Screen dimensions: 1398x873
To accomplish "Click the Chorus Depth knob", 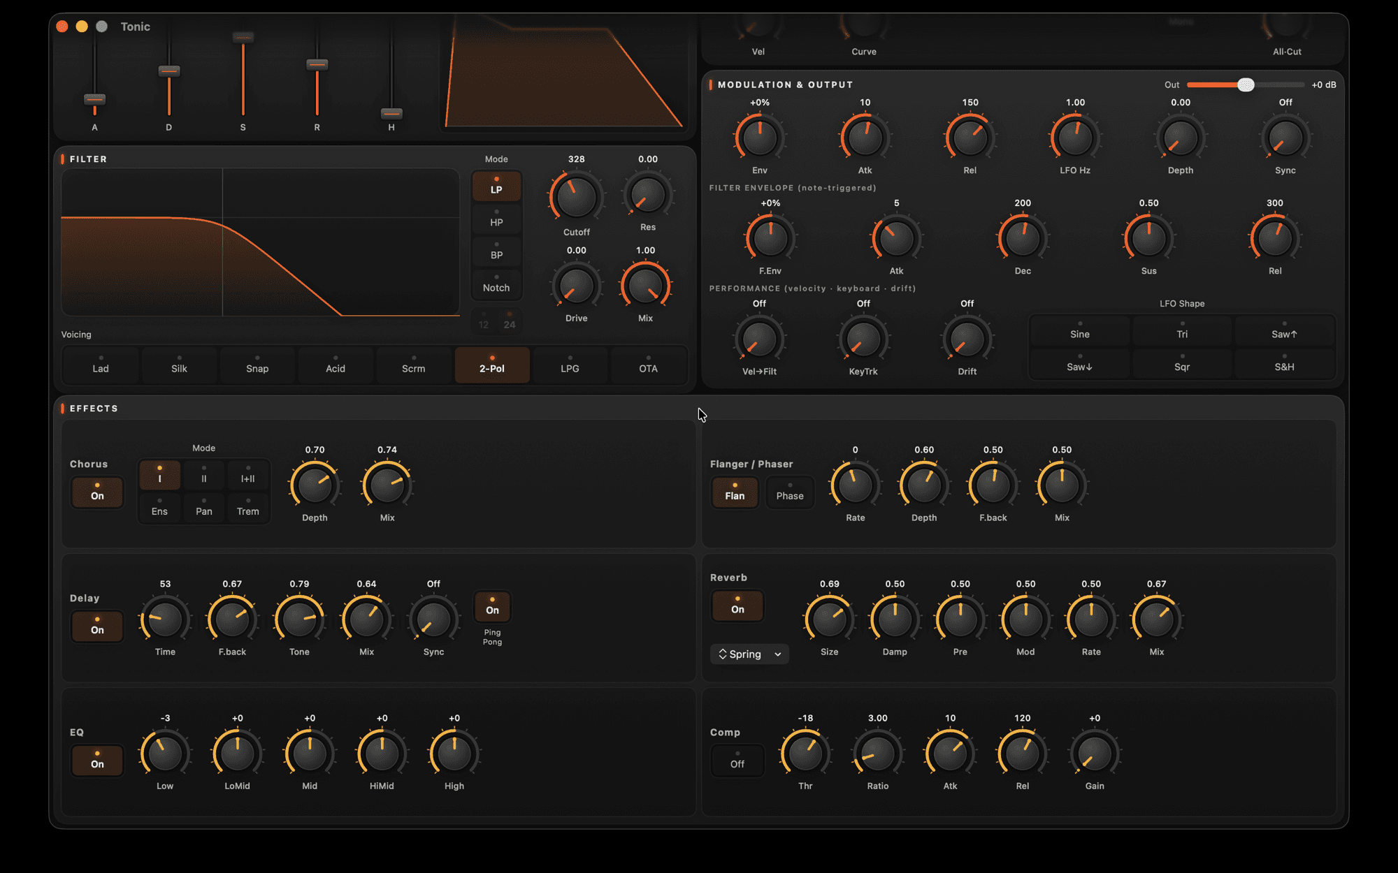I will [x=315, y=485].
